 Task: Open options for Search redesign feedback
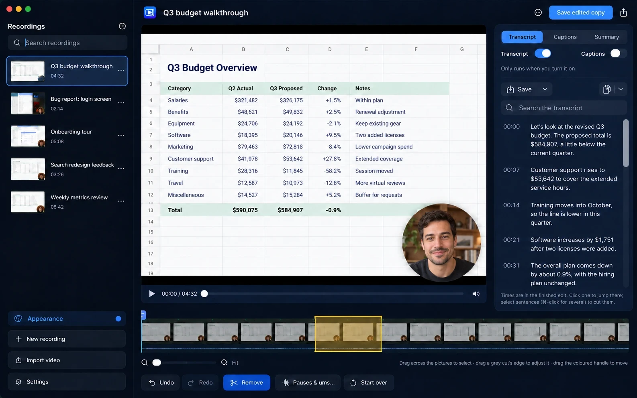pyautogui.click(x=121, y=169)
